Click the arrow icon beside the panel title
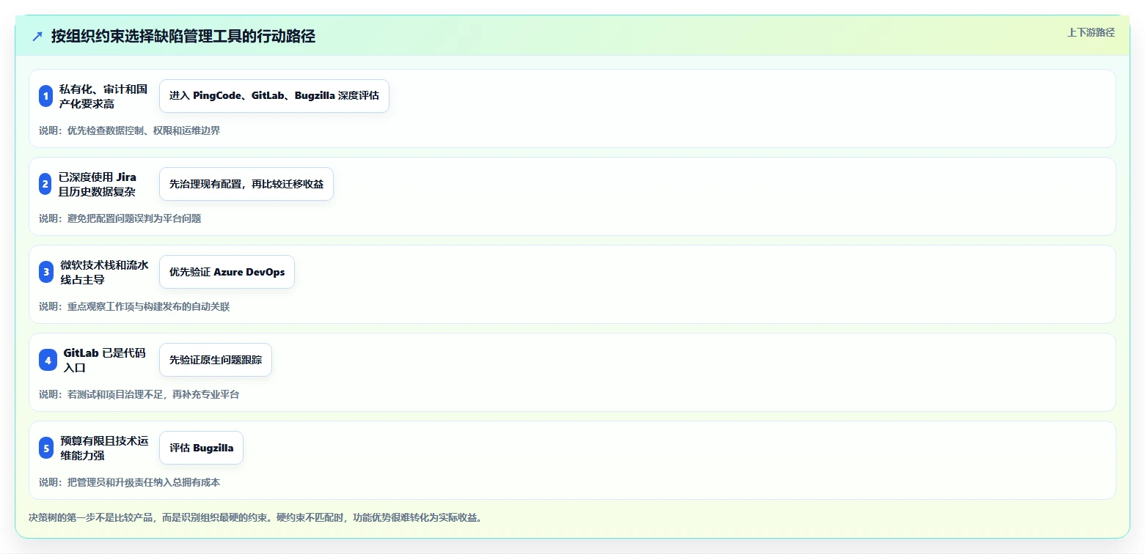 pos(37,37)
